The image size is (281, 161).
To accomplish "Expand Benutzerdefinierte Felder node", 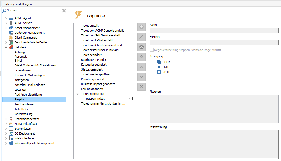I will (6, 42).
